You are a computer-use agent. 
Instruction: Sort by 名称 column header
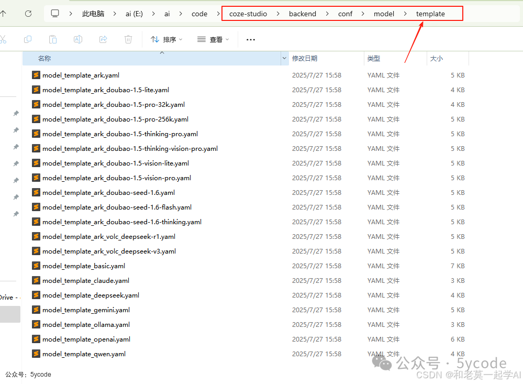point(152,59)
